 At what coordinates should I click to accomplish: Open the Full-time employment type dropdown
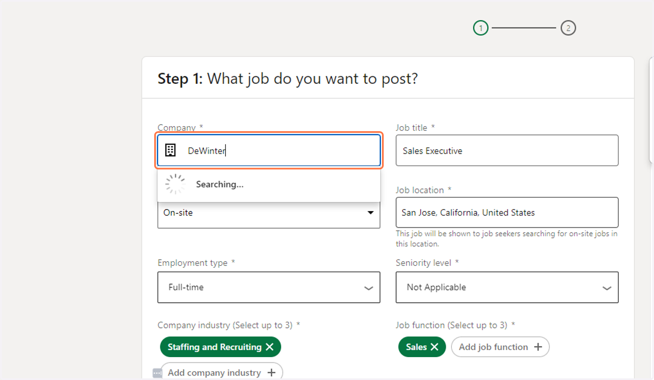(269, 287)
